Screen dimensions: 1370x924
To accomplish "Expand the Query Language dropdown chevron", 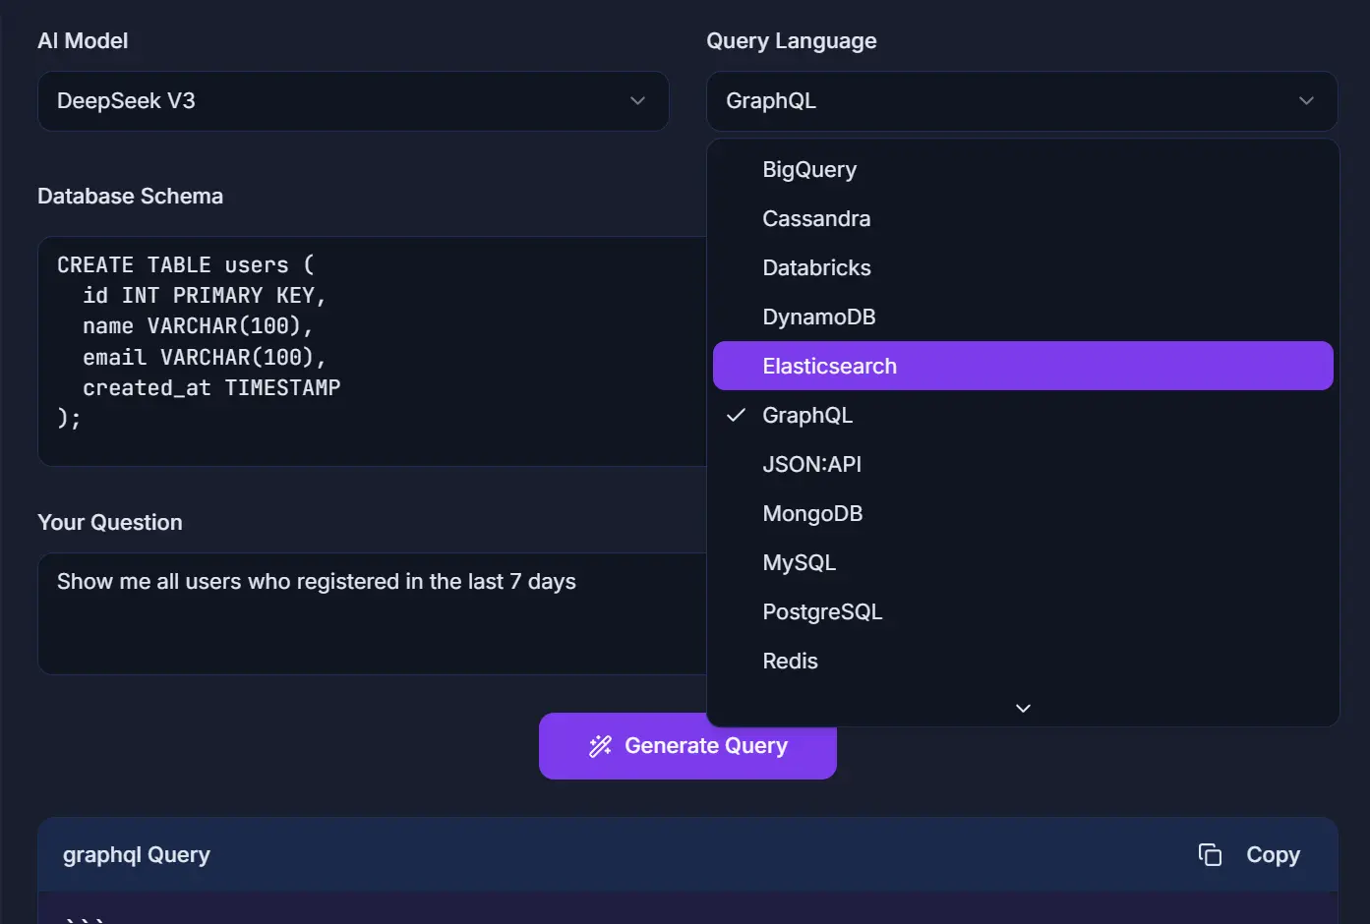I will pos(1306,101).
